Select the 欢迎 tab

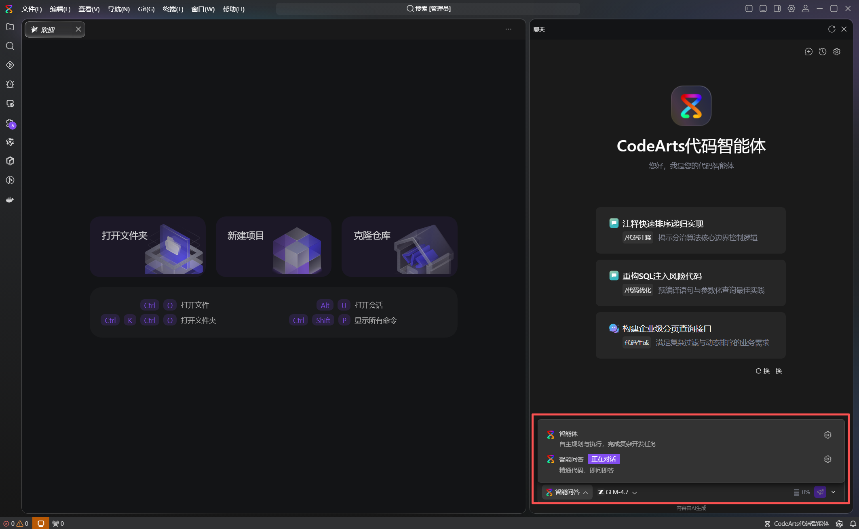pyautogui.click(x=49, y=29)
